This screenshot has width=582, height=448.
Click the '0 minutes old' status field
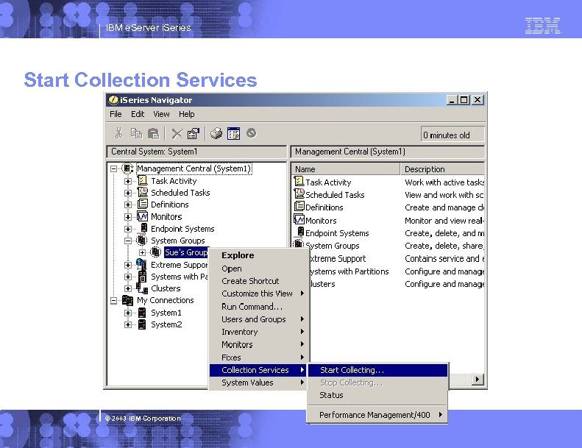click(x=453, y=135)
